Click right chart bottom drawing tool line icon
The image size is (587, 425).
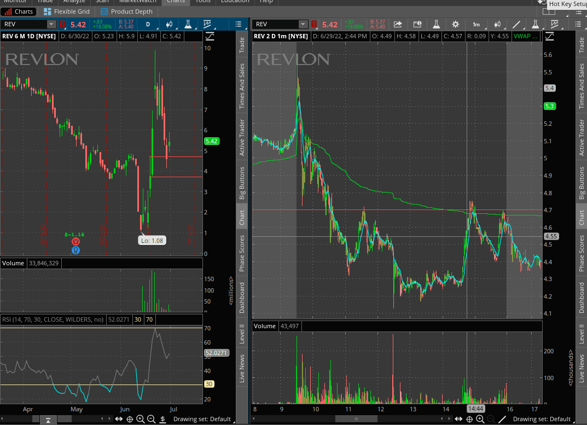click(x=502, y=419)
